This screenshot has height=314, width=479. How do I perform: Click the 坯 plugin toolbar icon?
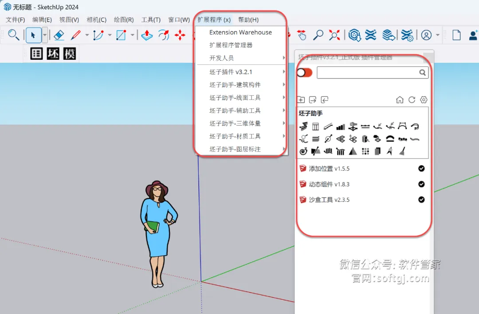point(53,54)
